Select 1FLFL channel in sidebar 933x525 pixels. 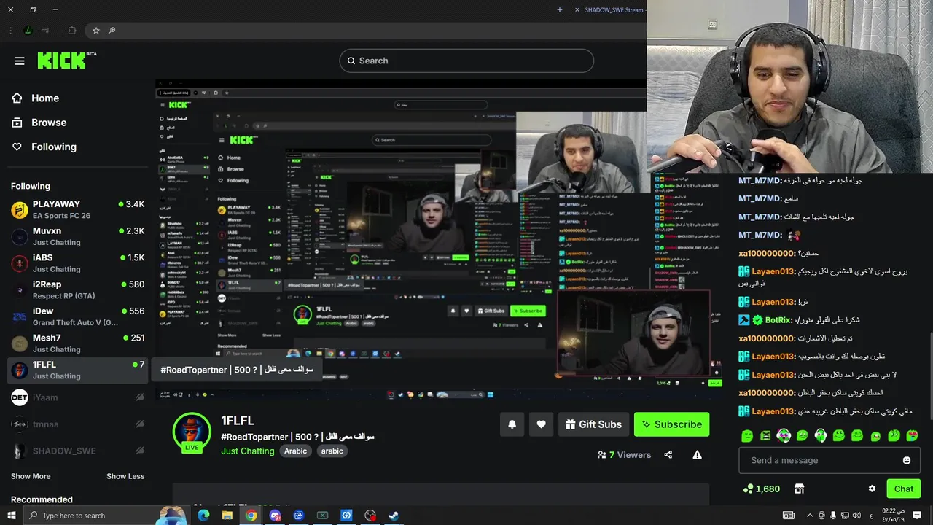point(77,370)
